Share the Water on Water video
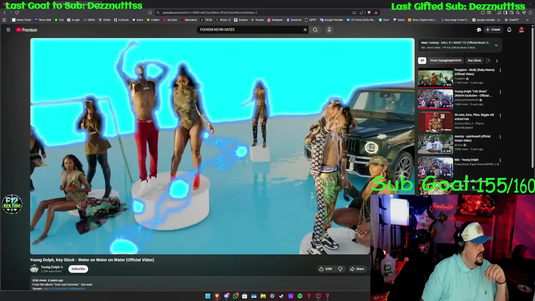Screen dimensions: 535x301 (357, 269)
